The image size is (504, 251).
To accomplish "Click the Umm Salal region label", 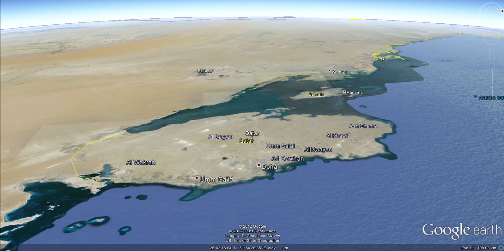I will (280, 146).
